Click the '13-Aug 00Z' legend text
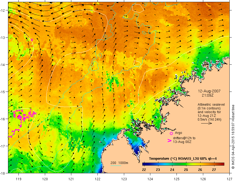Image resolution: width=235 pixels, height=181 pixels. click(182, 142)
